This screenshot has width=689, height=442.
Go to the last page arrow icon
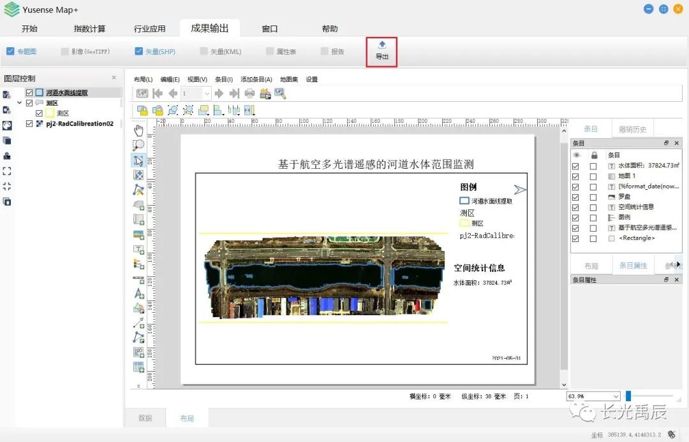point(234,94)
